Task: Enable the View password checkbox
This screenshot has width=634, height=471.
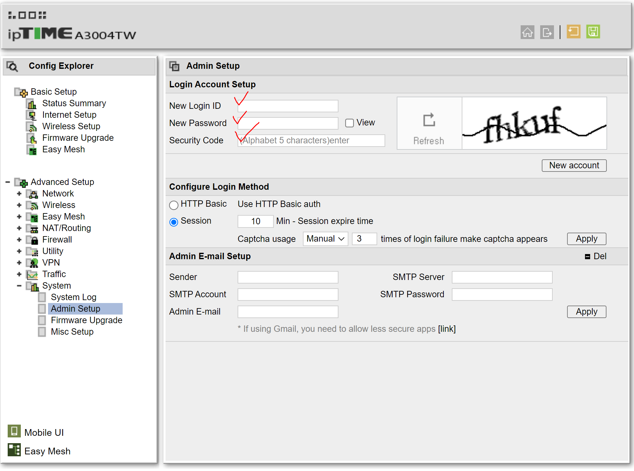Action: click(349, 123)
